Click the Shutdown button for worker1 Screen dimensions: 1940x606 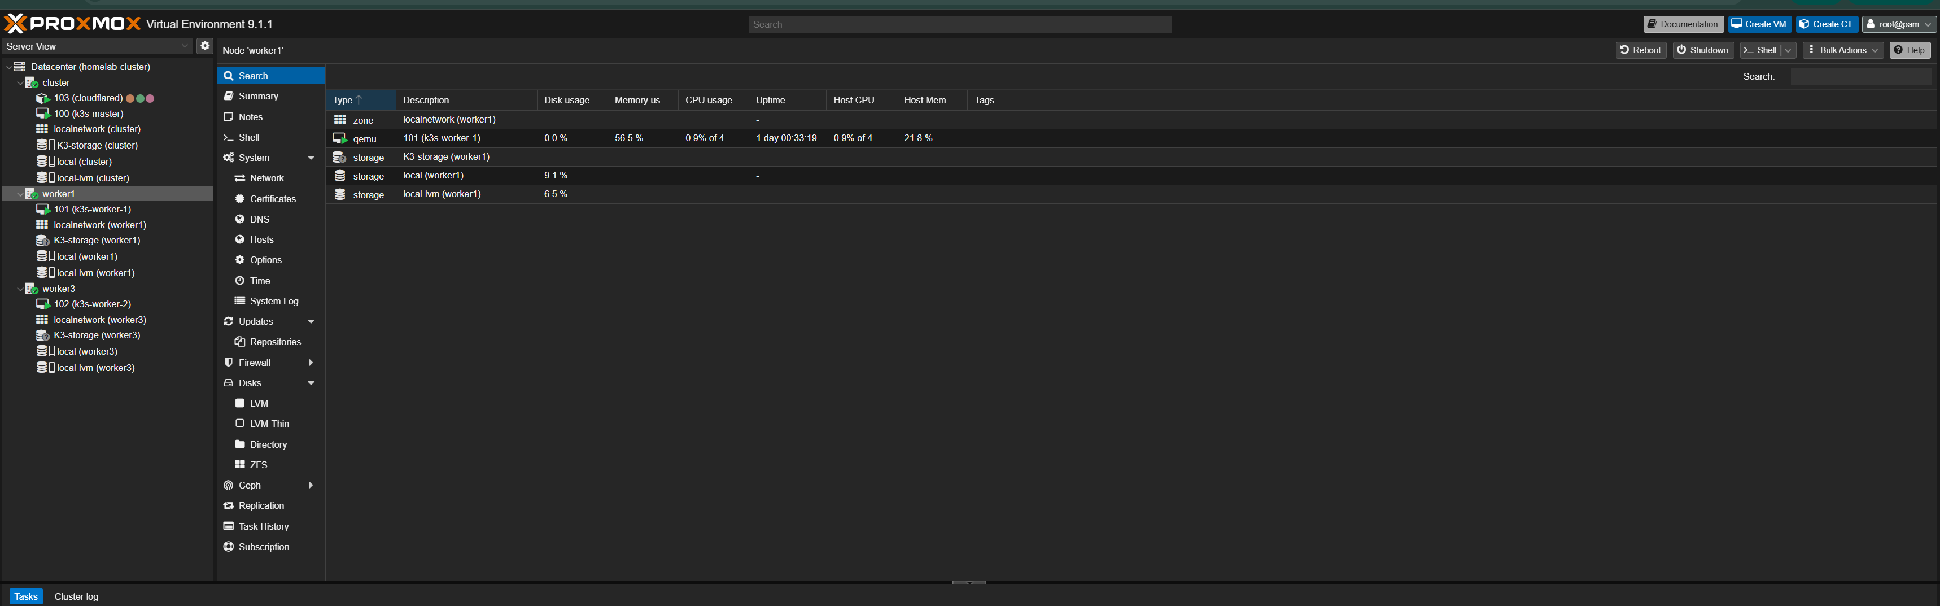click(1703, 50)
